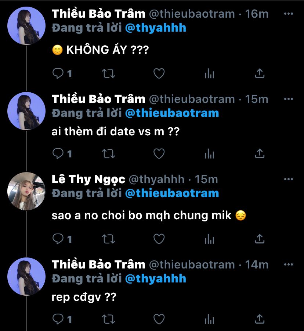Viewport: 304px width, 331px height.
Task: Open more menu on 'ai thèm đi date' tweet
Action: 289,99
